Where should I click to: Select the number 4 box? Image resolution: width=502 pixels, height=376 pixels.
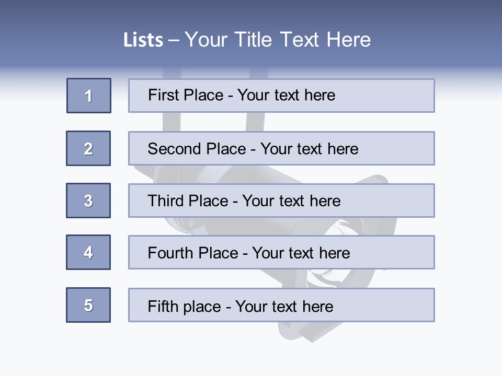[88, 252]
